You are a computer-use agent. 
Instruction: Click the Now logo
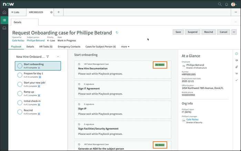tap(8, 4)
